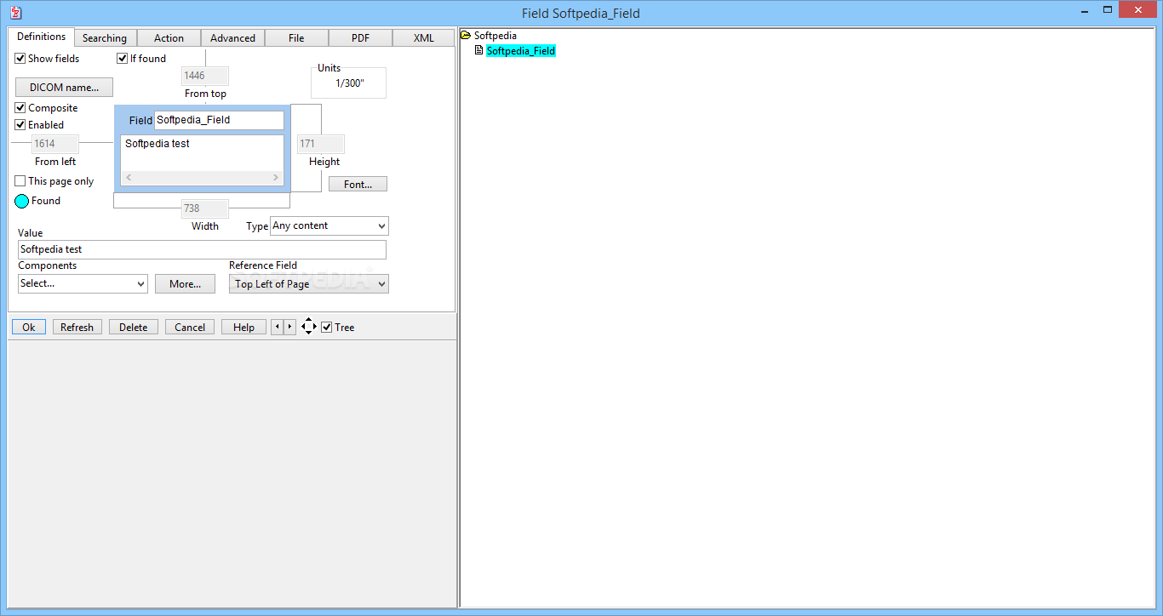Screen dimensions: 1163x616
Task: Click the application icon in the title bar
Action: [15, 13]
